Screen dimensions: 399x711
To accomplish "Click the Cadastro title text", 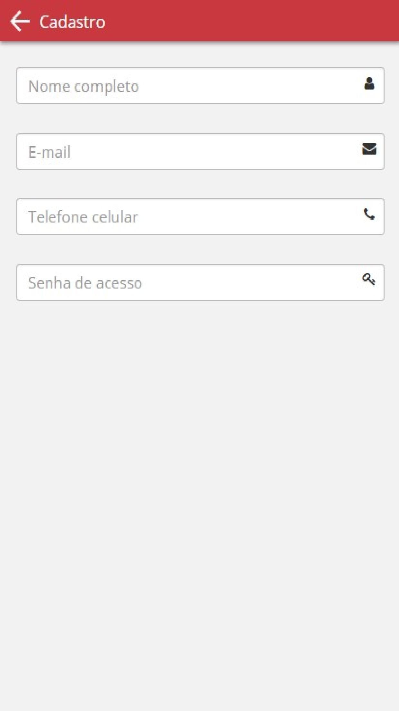I will click(72, 22).
